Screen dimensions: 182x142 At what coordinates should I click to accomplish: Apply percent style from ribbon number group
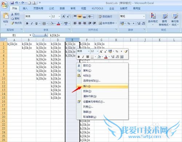[129, 23]
